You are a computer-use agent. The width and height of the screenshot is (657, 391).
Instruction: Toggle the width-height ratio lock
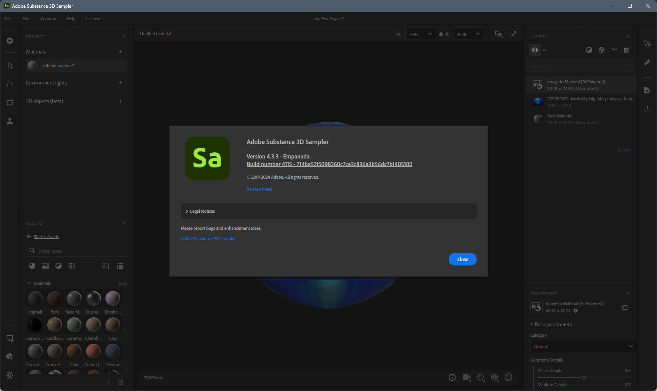(441, 34)
